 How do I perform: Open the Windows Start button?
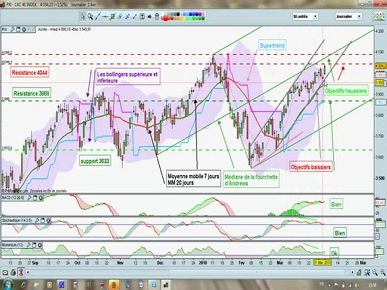[8, 284]
